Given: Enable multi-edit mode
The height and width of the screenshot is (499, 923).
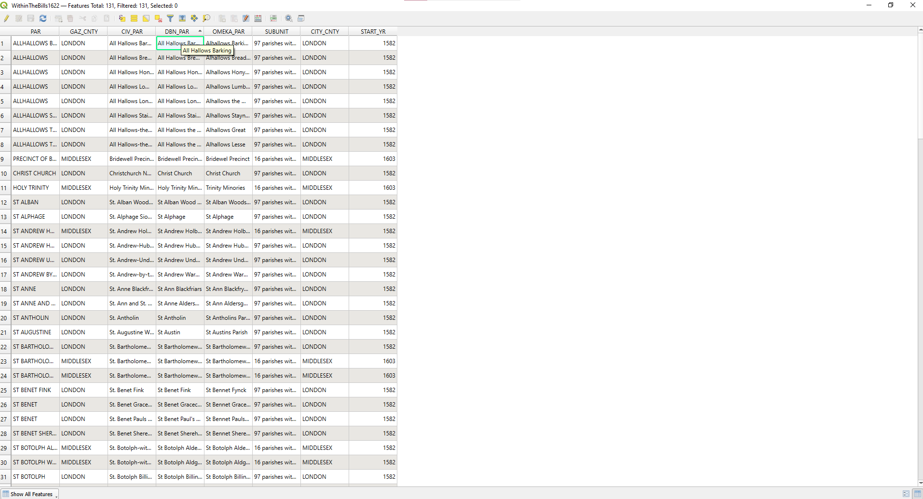Looking at the screenshot, I should (x=19, y=18).
